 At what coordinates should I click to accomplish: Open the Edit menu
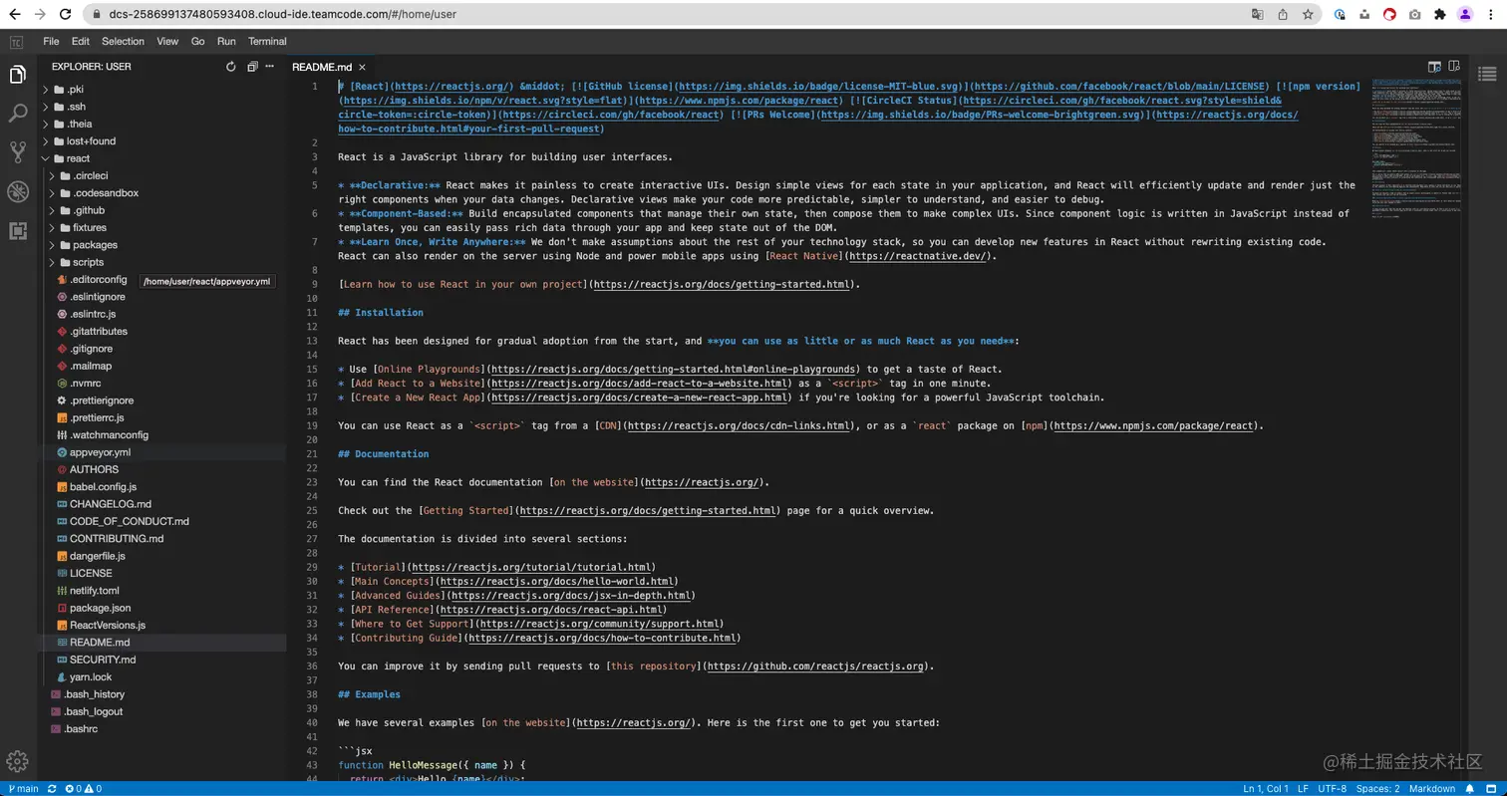click(x=81, y=42)
